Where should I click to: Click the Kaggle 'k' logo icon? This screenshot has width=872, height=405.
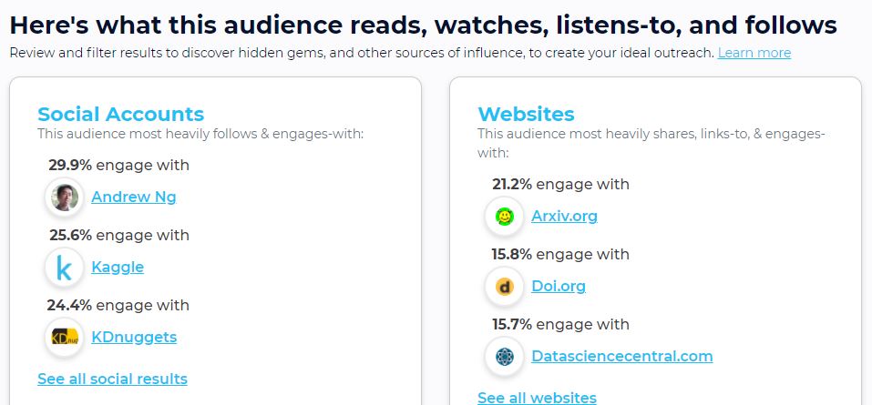pos(65,268)
